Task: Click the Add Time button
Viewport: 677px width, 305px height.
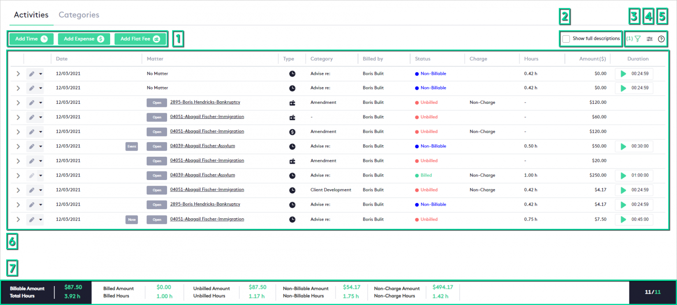Action: click(x=31, y=39)
